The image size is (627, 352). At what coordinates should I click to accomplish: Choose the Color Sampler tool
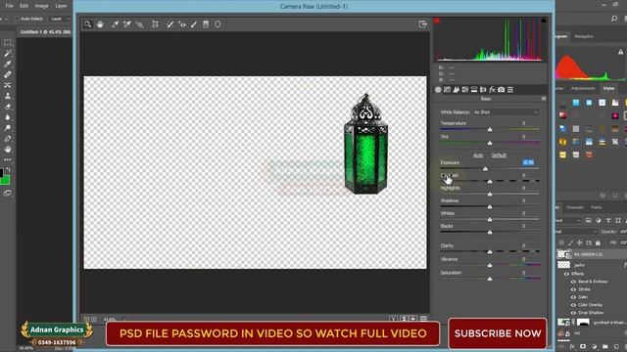click(126, 24)
